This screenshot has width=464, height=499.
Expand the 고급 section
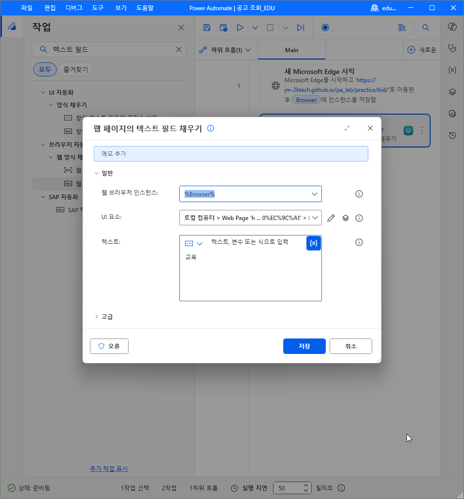pos(96,317)
